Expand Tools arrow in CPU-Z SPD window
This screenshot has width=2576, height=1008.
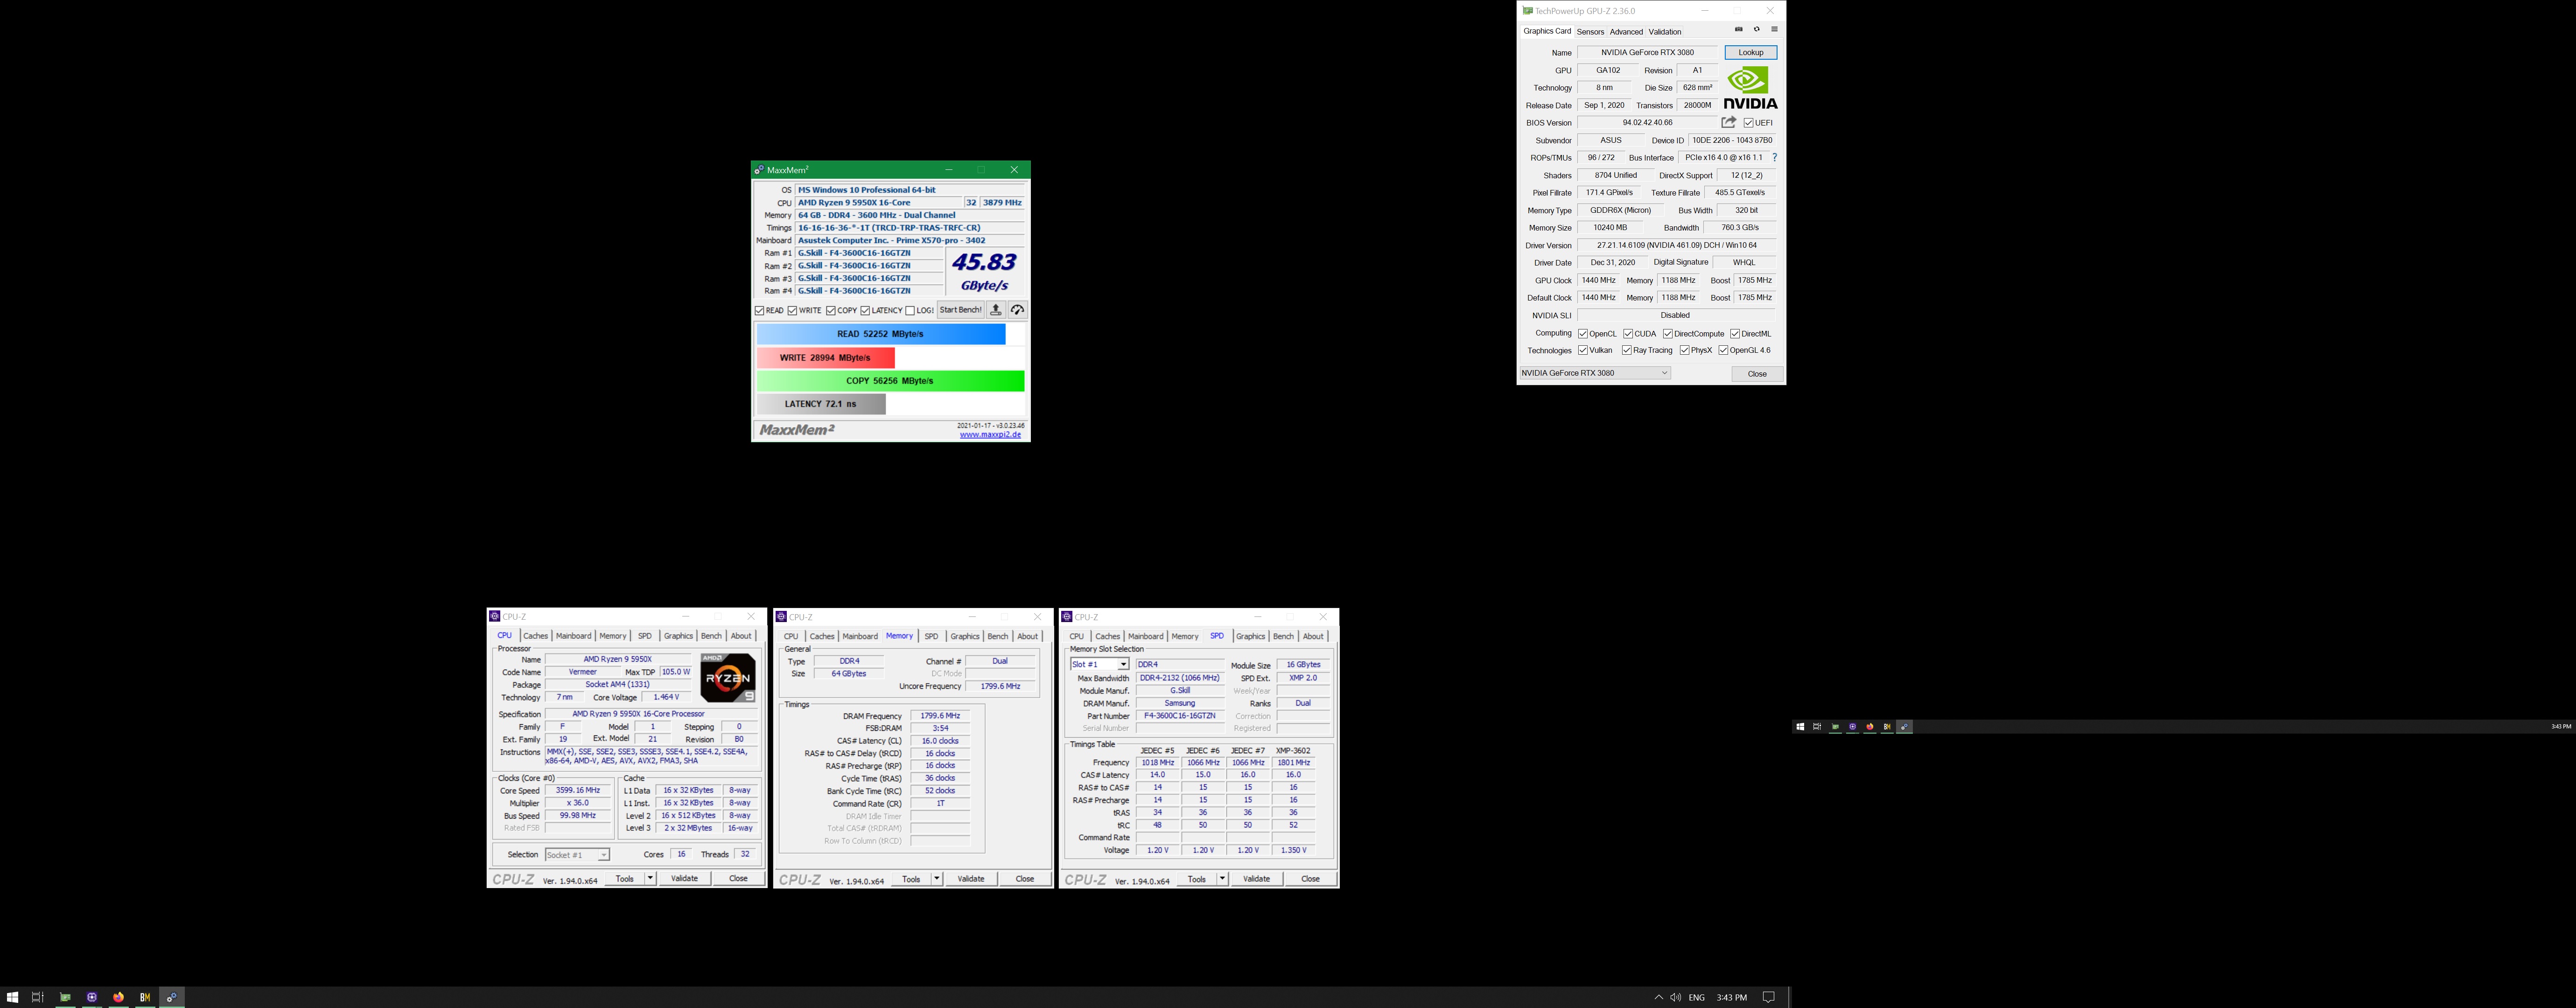click(x=1222, y=879)
